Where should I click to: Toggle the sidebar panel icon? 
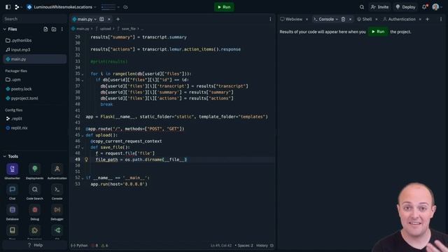8,7
